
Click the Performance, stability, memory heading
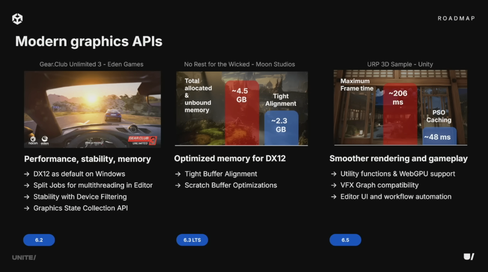tap(87, 159)
